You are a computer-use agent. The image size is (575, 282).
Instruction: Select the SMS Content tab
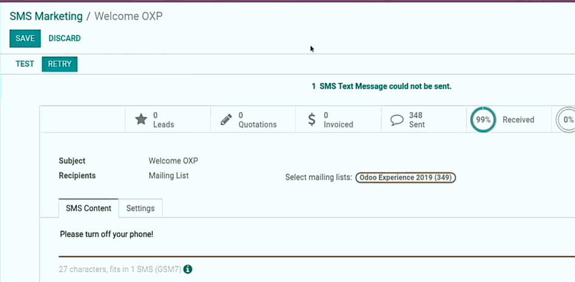[88, 208]
